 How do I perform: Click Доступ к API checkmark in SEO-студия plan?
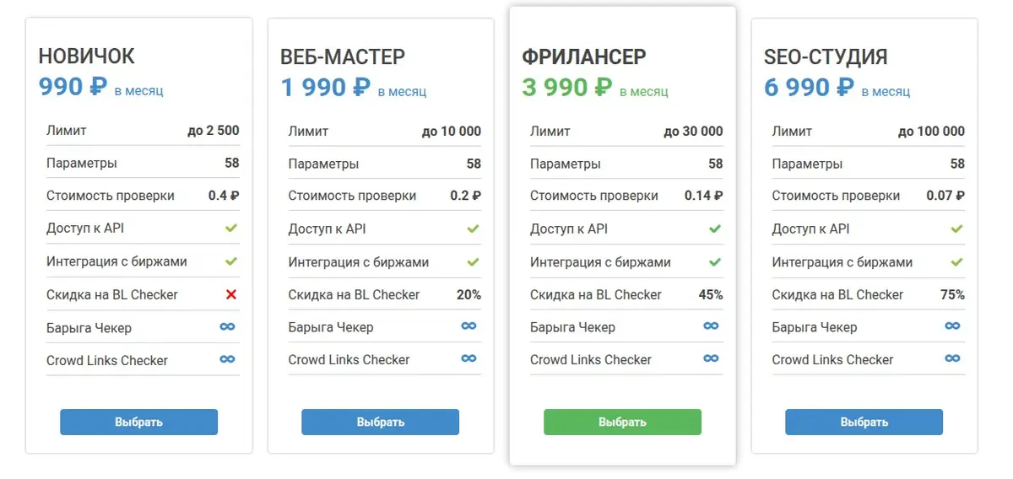[x=956, y=229]
